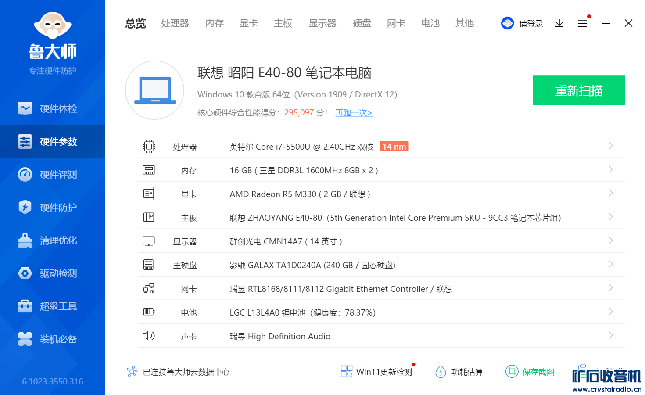This screenshot has height=395, width=645.
Task: Click 请登录 to sign in
Action: [530, 24]
